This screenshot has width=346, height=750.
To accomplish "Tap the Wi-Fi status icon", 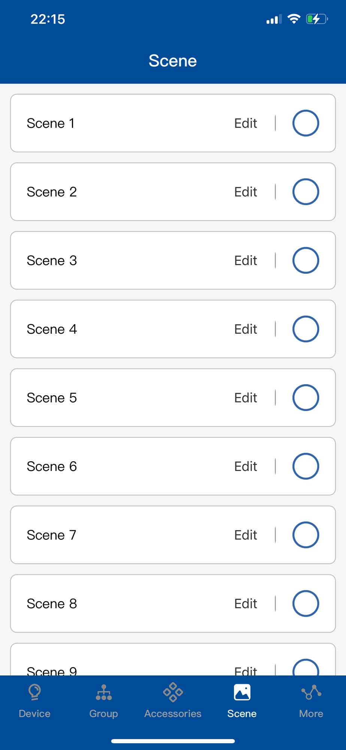I will point(294,19).
